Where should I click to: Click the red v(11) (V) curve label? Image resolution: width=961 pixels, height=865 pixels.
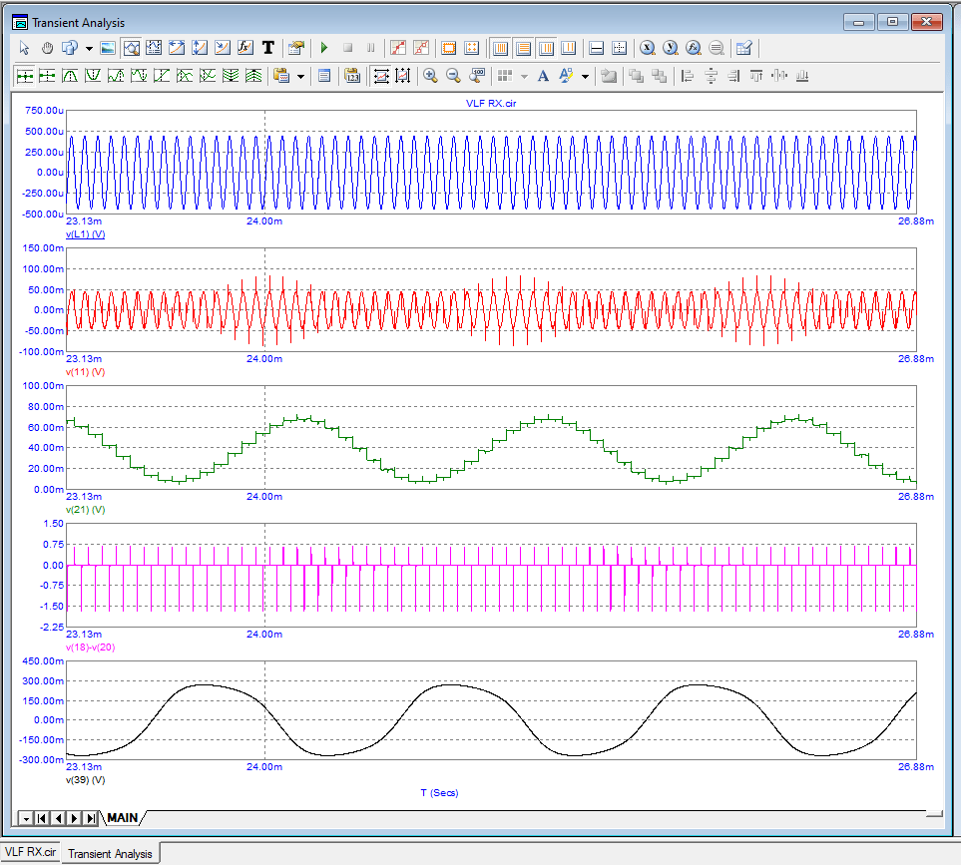click(85, 372)
